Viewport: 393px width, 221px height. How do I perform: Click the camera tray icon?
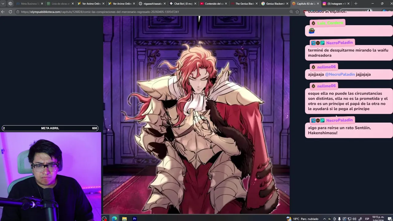click(335, 219)
